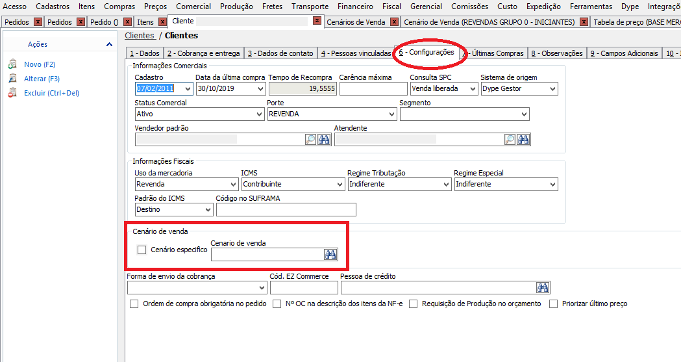Click binoculars icon next to Atendente
The image size is (681, 362).
523,140
